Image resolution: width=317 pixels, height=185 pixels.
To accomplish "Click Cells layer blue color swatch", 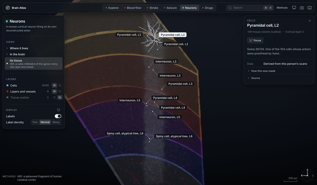I will pos(8,85).
